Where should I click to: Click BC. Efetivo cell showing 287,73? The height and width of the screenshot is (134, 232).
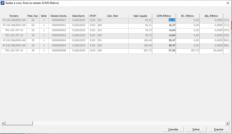point(188,51)
